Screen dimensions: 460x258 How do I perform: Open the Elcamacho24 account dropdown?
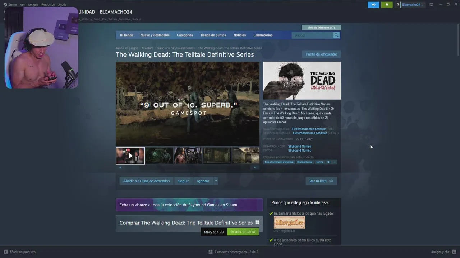click(x=413, y=5)
